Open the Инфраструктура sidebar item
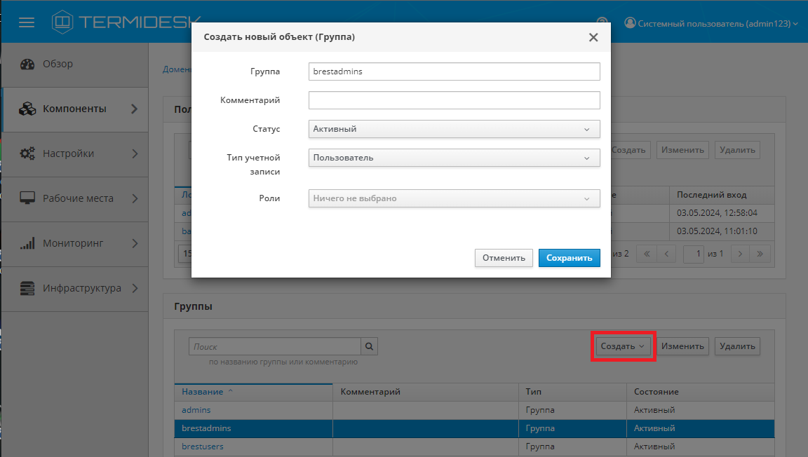 pyautogui.click(x=75, y=289)
